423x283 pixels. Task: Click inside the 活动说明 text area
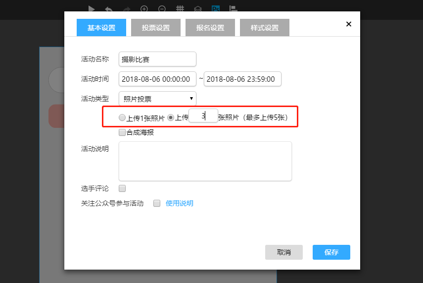point(205,161)
